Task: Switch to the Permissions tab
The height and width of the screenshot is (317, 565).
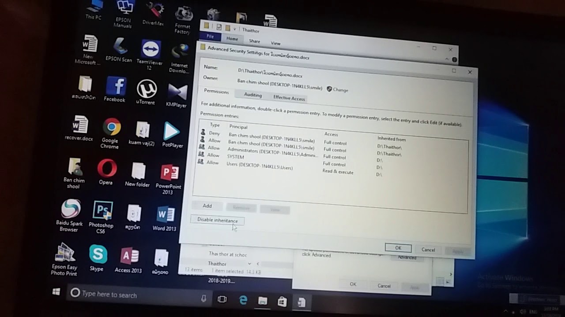Action: (x=216, y=92)
